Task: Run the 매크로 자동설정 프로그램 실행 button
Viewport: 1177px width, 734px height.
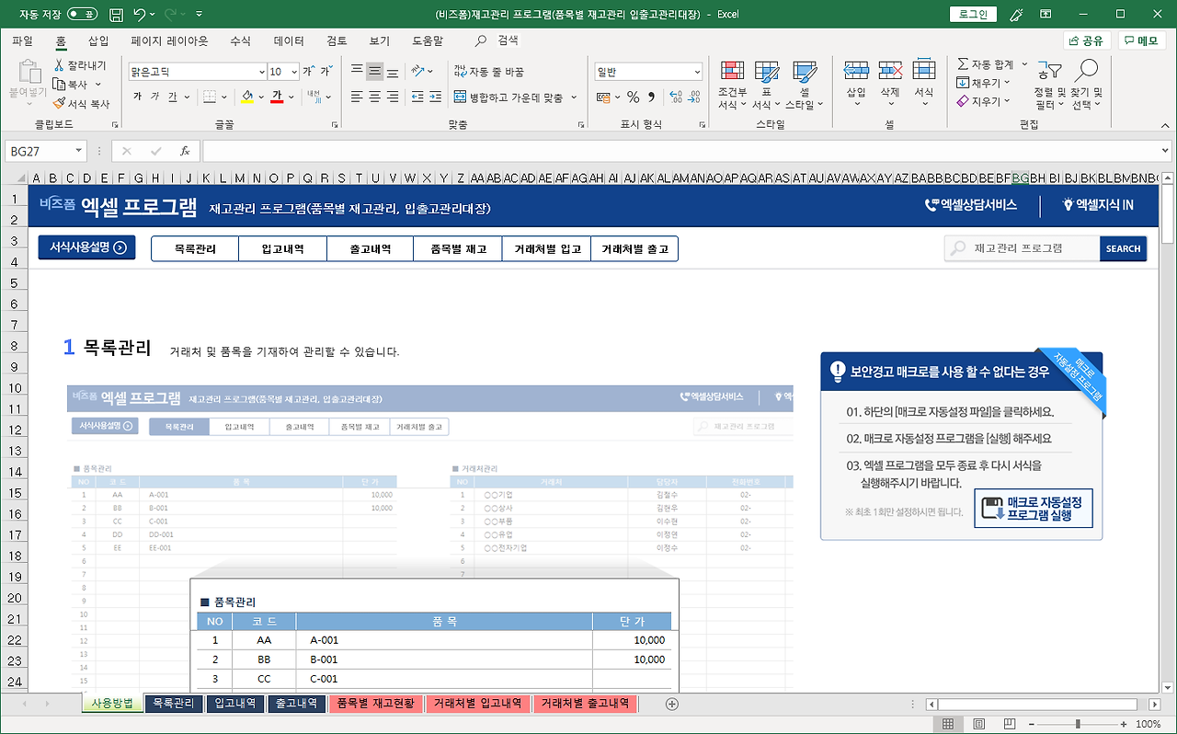Action: pyautogui.click(x=1034, y=508)
